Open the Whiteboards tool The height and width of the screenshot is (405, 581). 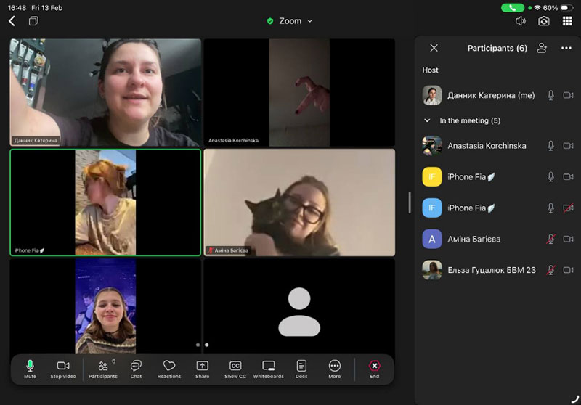268,368
